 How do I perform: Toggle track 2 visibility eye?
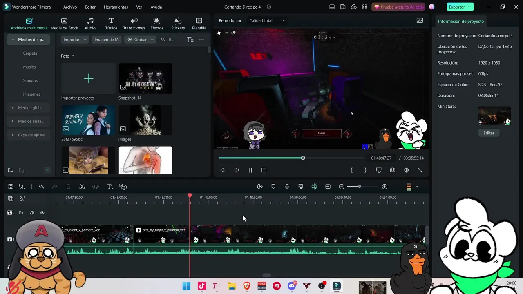42,213
